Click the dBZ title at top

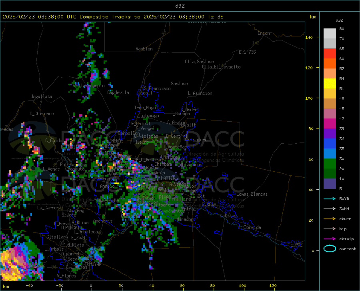point(180,6)
